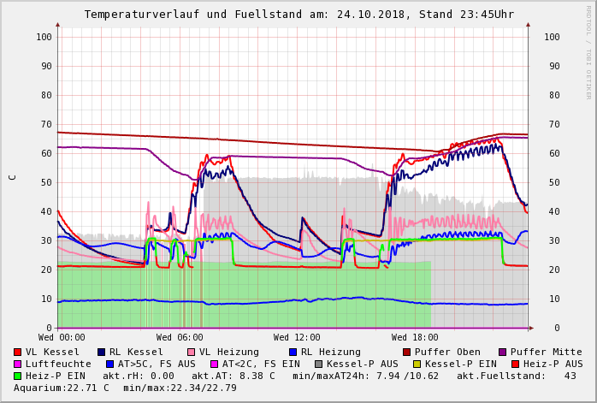Click the 'Wed 00:00' time axis label
Image resolution: width=597 pixels, height=403 pixels.
point(62,337)
